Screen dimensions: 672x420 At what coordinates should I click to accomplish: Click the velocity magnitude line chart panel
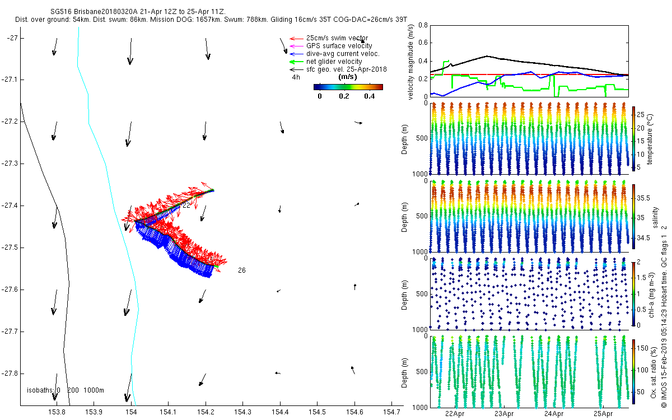point(529,61)
